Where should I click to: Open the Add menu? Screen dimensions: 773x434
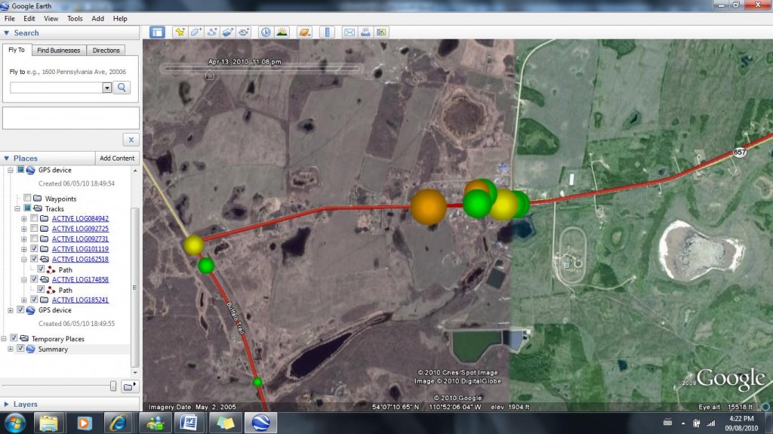click(97, 19)
